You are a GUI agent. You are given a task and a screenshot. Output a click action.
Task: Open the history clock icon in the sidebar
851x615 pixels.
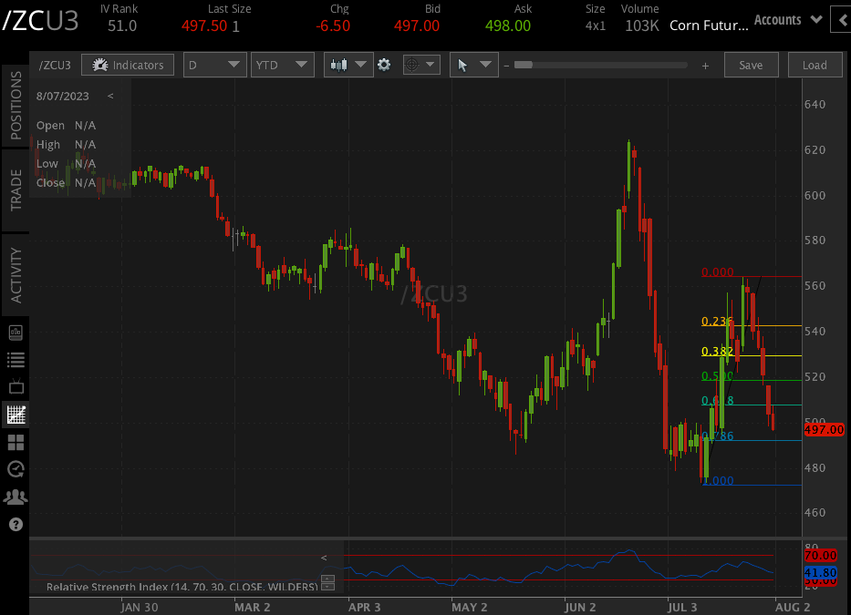[15, 468]
